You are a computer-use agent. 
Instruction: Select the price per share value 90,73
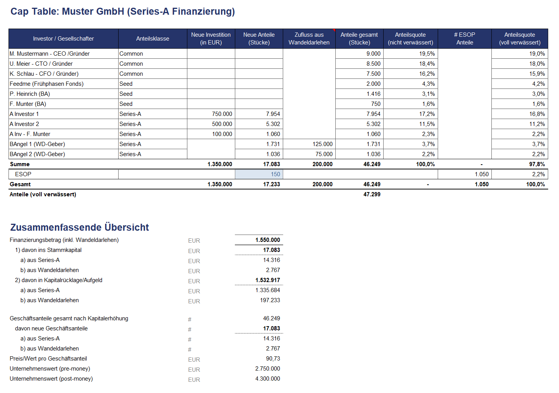273,359
